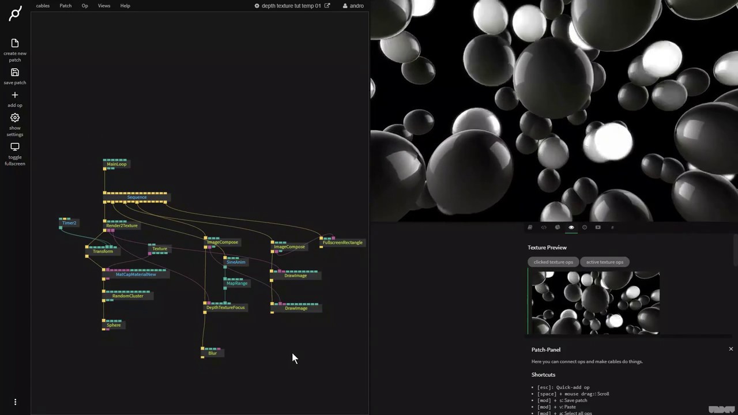
Task: Select the Sequence op
Action: pyautogui.click(x=136, y=198)
